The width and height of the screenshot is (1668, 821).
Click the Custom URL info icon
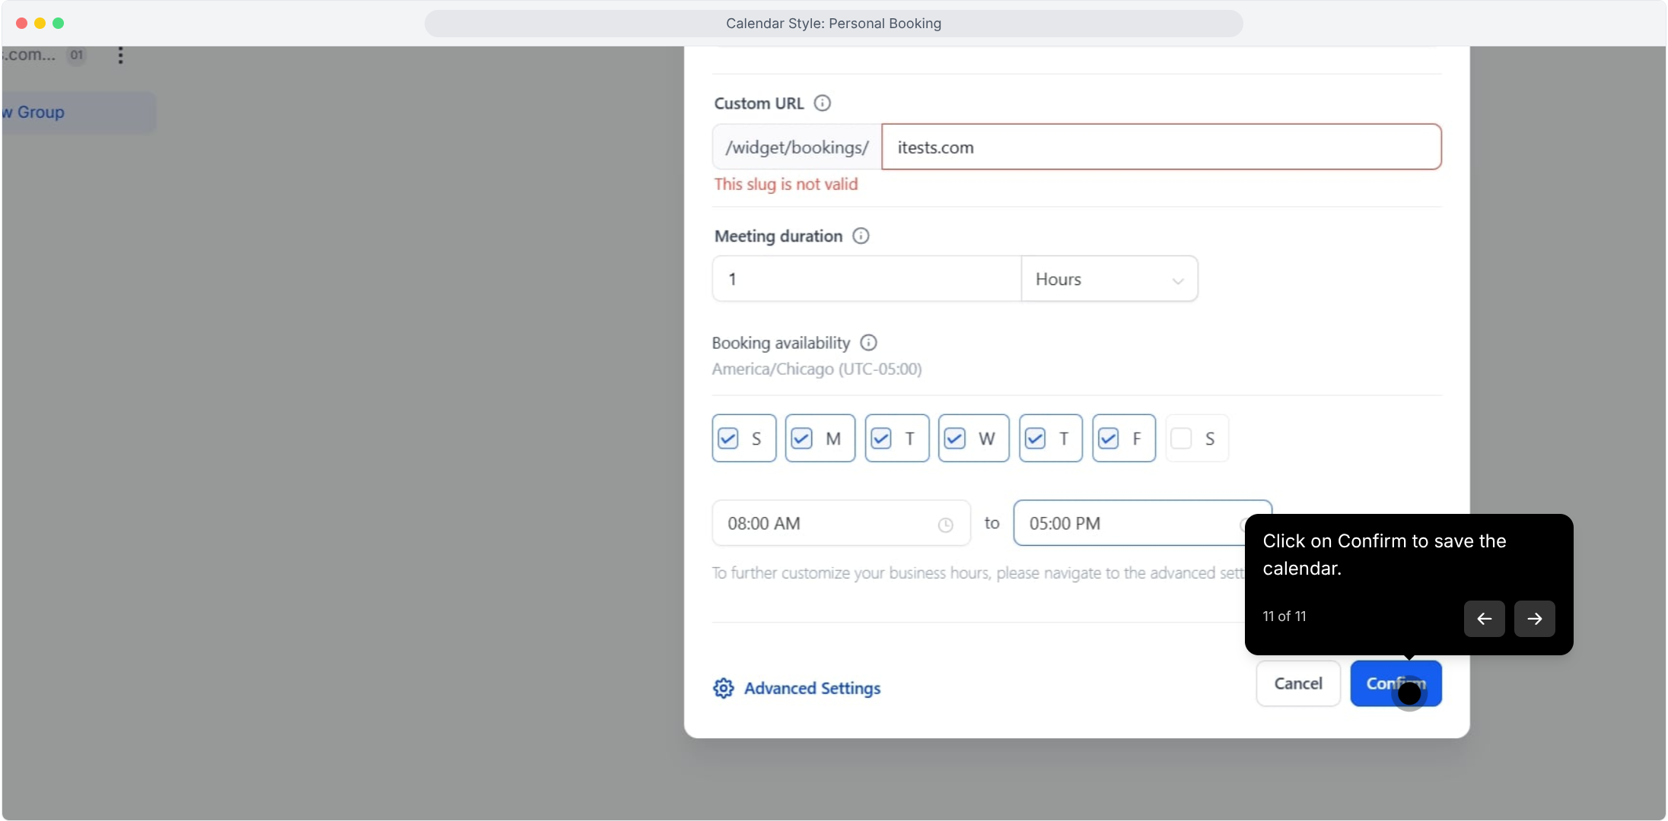coord(822,103)
